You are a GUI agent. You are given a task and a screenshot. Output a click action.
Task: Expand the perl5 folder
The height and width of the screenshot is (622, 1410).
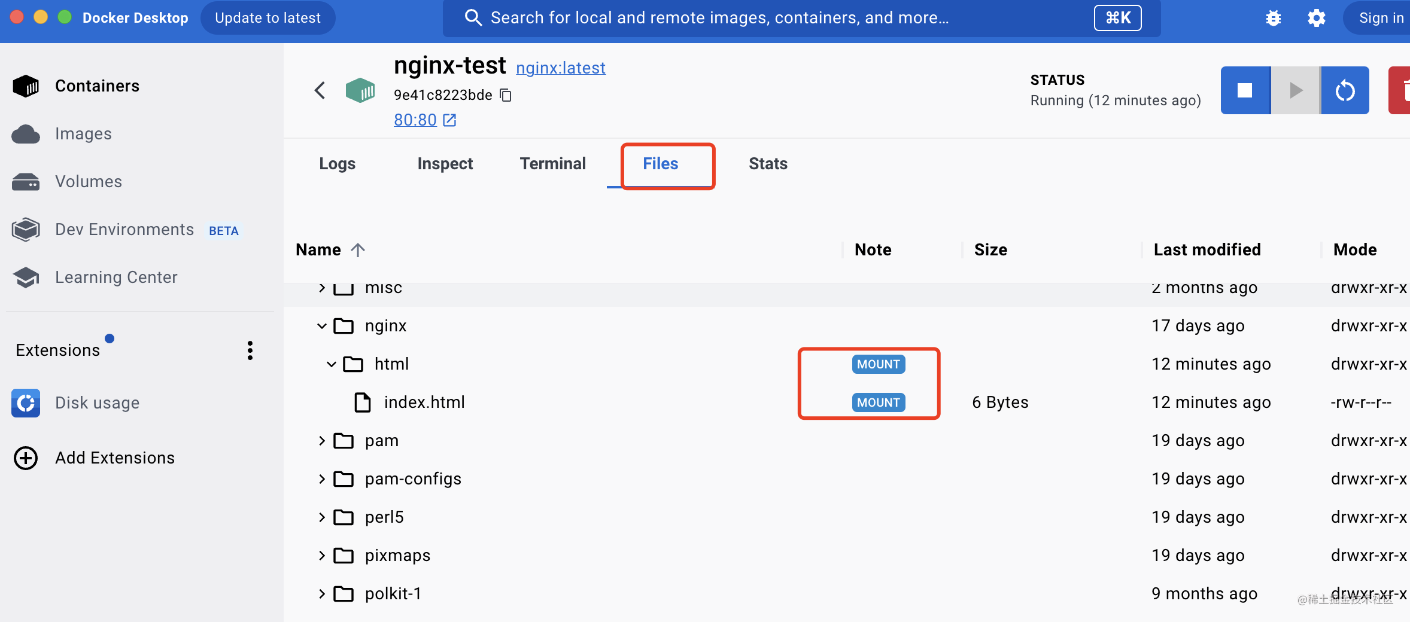(322, 517)
